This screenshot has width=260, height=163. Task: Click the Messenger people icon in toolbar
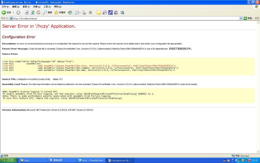[122, 12]
